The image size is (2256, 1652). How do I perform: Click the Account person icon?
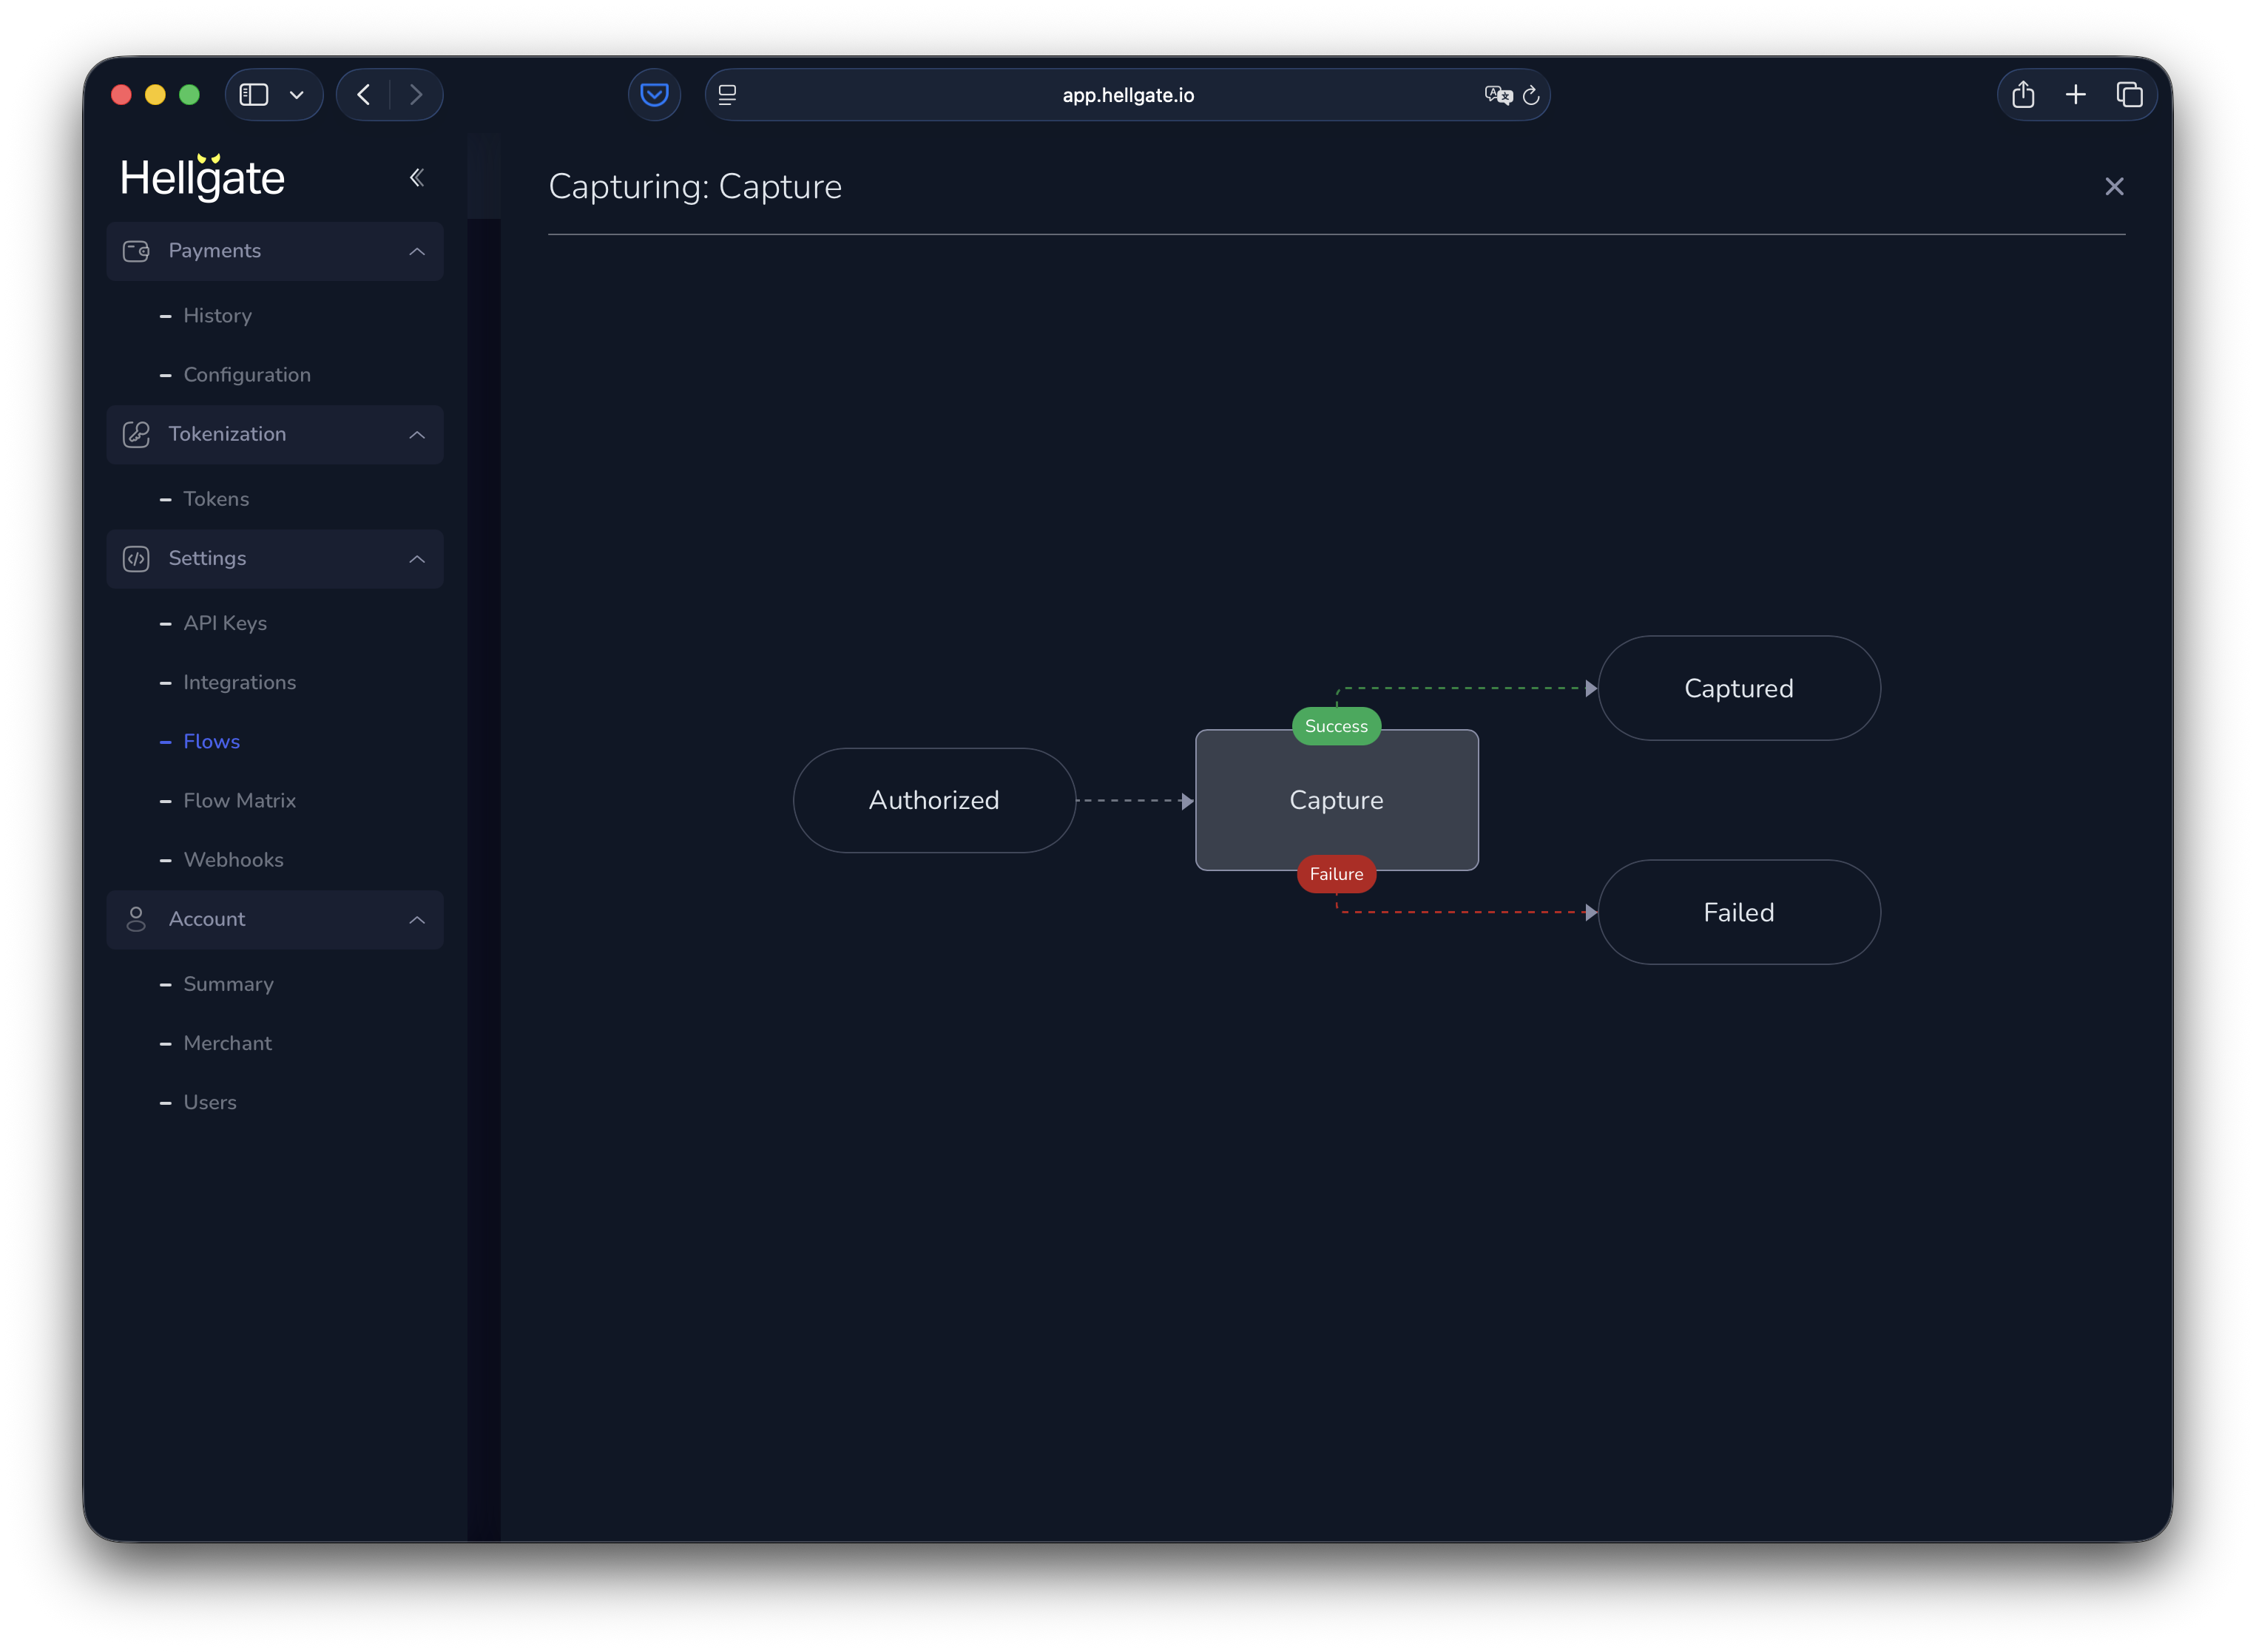click(136, 919)
